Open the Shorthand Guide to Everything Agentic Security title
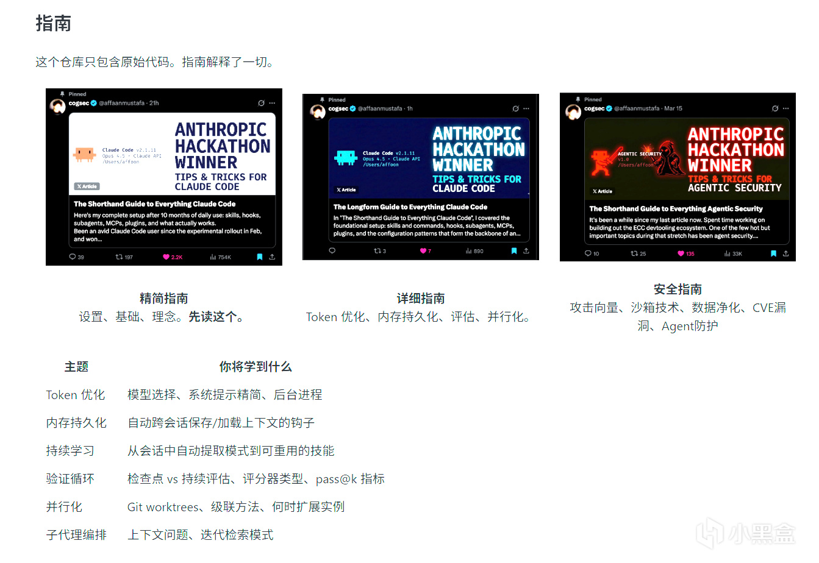819x563 pixels. (x=676, y=209)
